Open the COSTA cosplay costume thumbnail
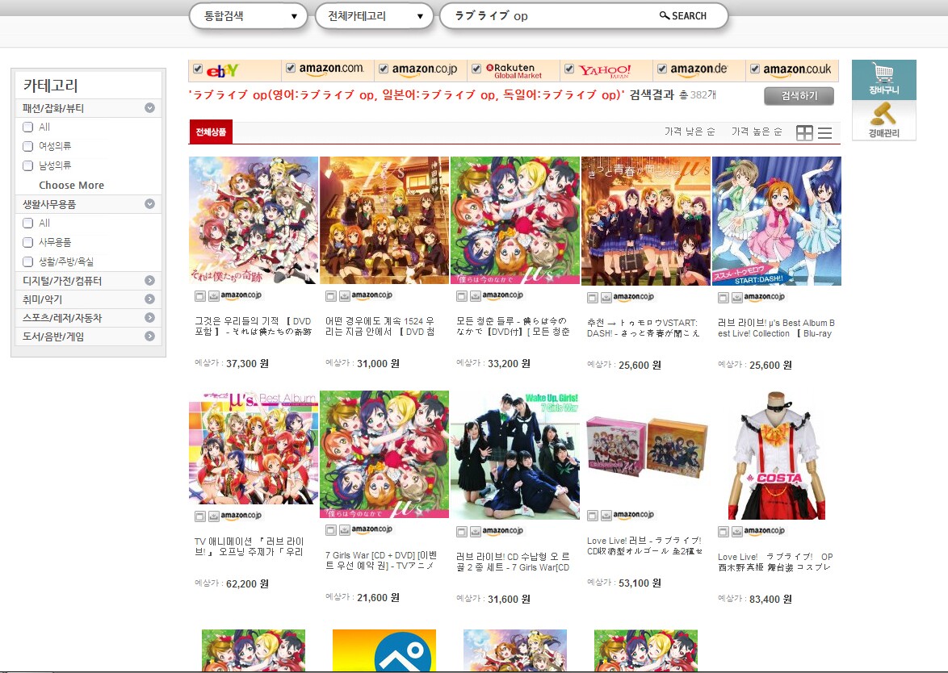The height and width of the screenshot is (673, 948). pyautogui.click(x=777, y=455)
